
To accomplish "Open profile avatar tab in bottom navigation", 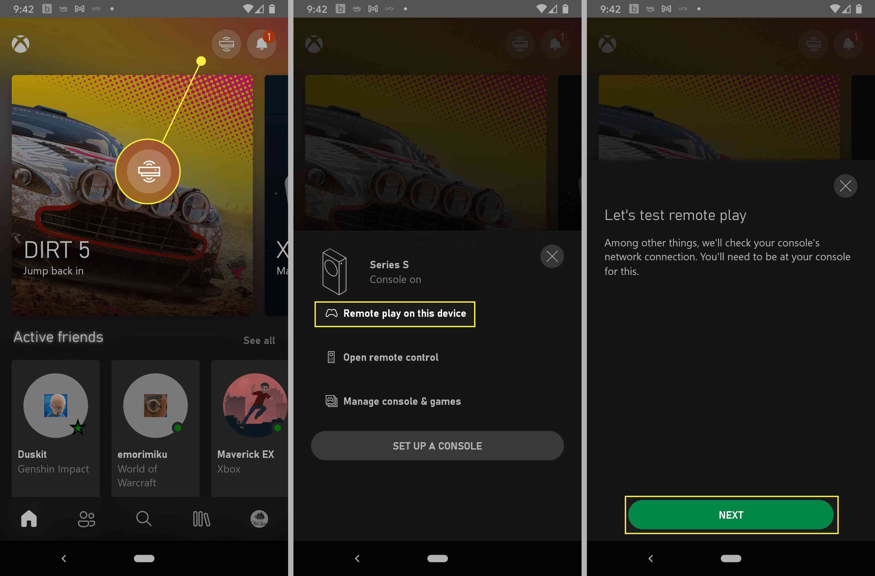I will click(x=259, y=519).
